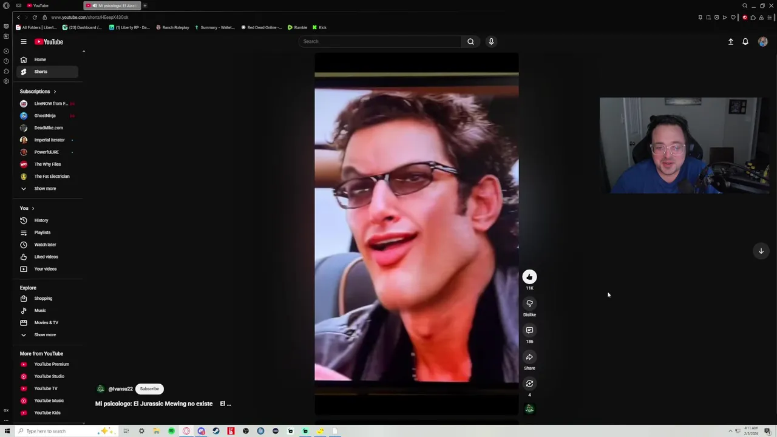Open the account avatar menu

[763, 42]
